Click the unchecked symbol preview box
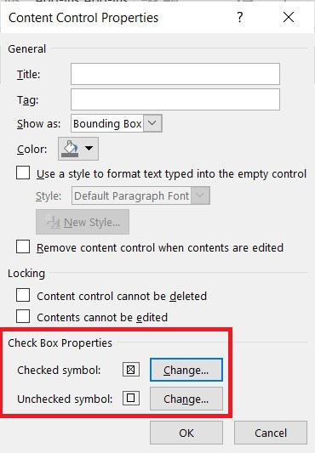 point(131,399)
